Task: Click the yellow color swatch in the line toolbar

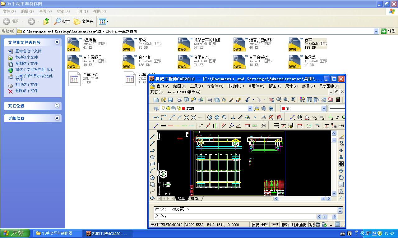Action: point(177,126)
